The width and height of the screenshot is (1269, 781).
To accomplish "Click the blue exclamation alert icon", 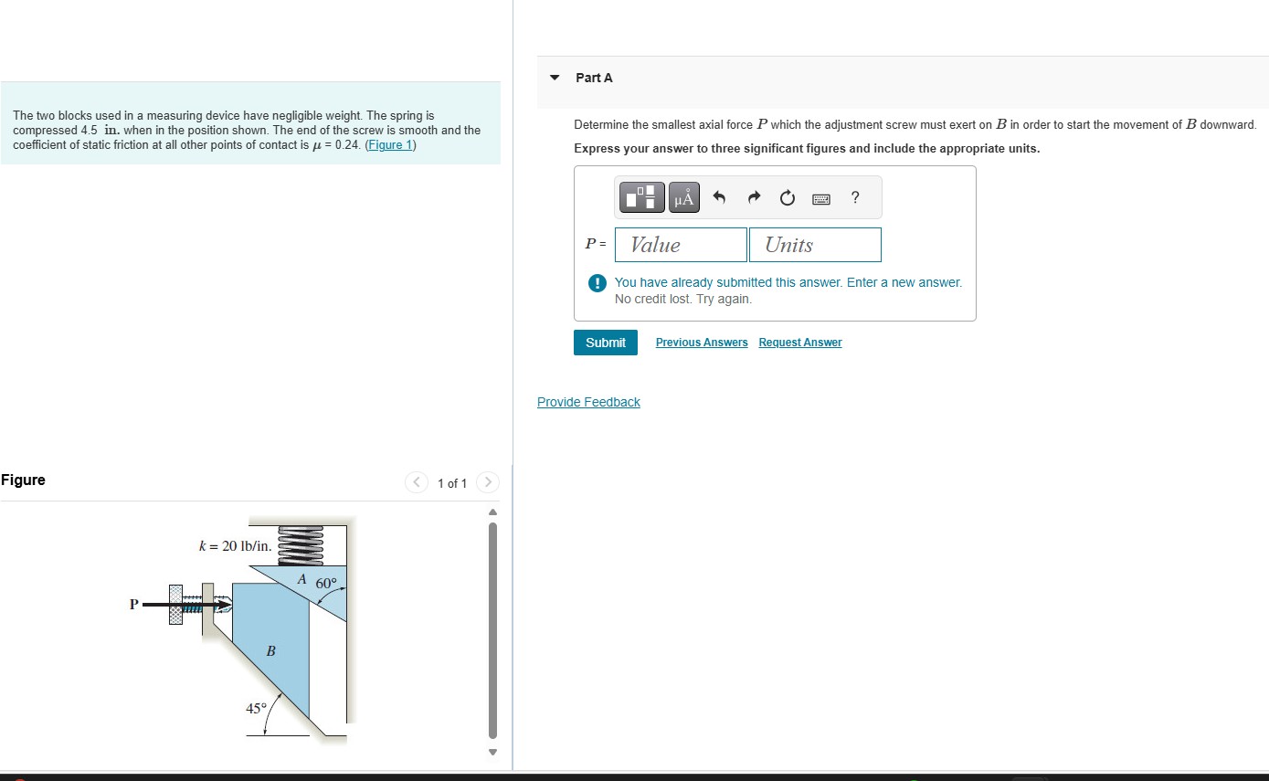I will click(597, 282).
